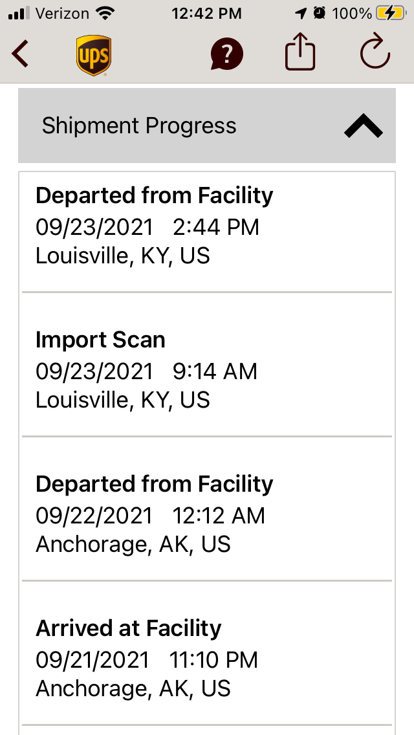Screen dimensions: 414x735
Task: Collapse Shipment Progress with the chevron
Action: [x=364, y=126]
